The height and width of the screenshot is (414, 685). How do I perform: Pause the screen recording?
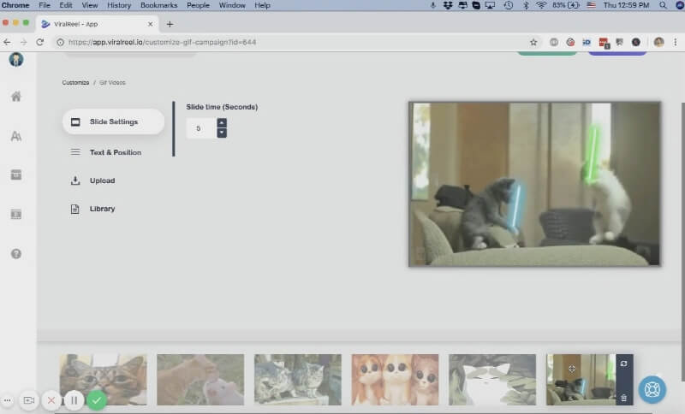[x=74, y=400]
